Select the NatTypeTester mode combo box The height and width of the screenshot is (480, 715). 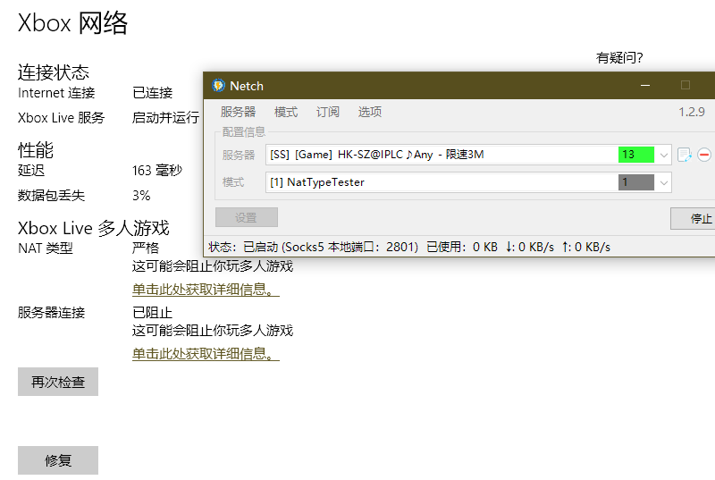(x=468, y=182)
